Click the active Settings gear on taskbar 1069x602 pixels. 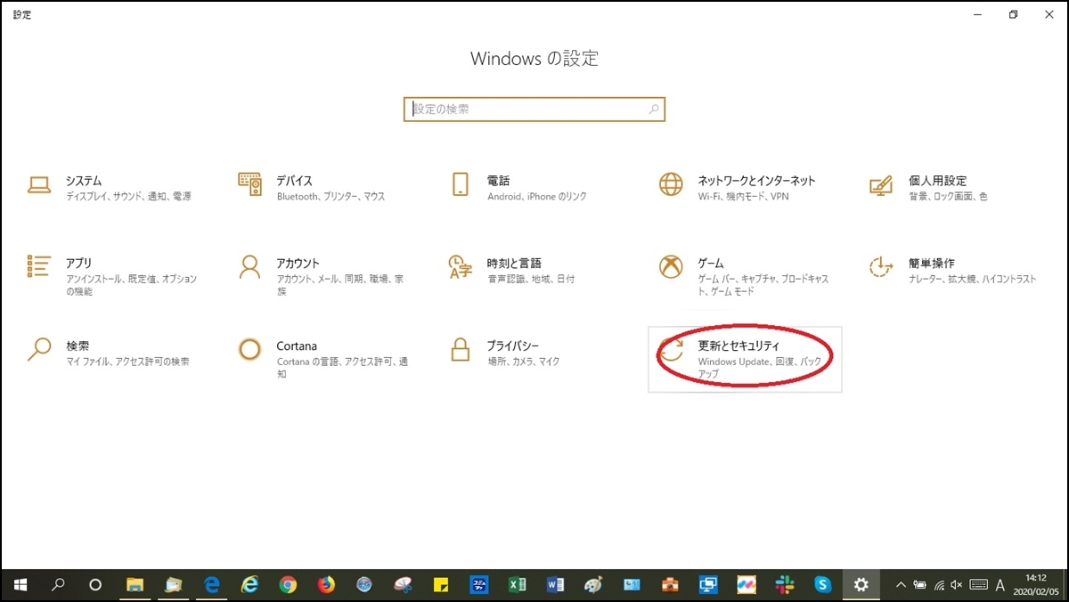(x=861, y=585)
